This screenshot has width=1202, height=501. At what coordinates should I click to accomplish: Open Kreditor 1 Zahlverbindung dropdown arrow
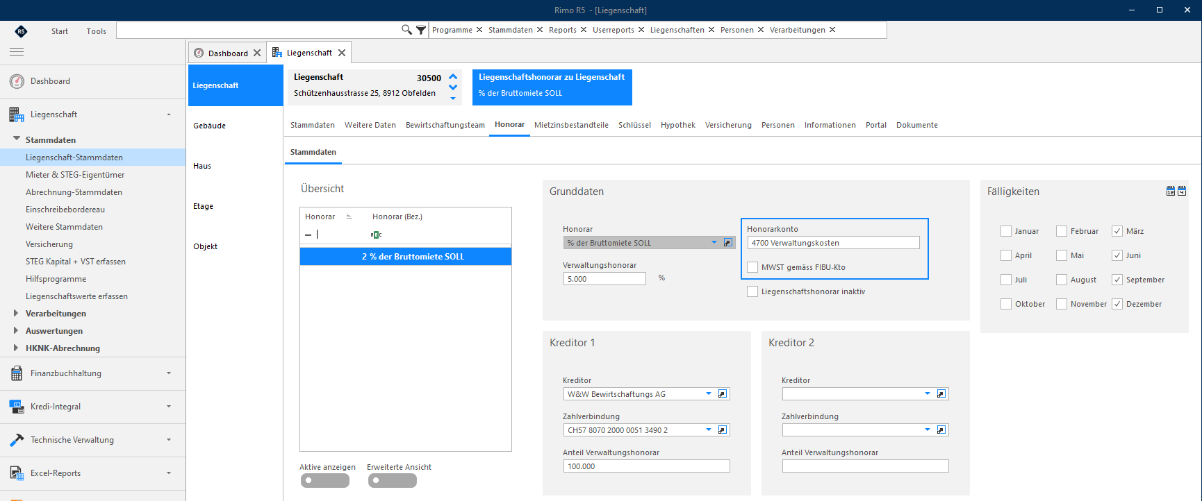coord(709,430)
